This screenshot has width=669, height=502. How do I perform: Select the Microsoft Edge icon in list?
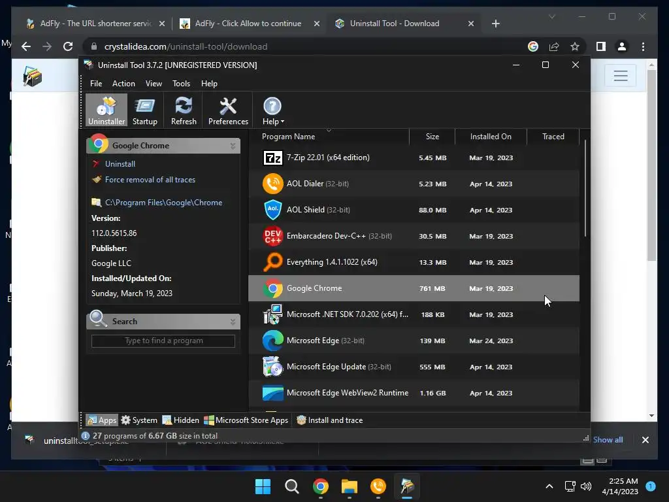point(272,341)
